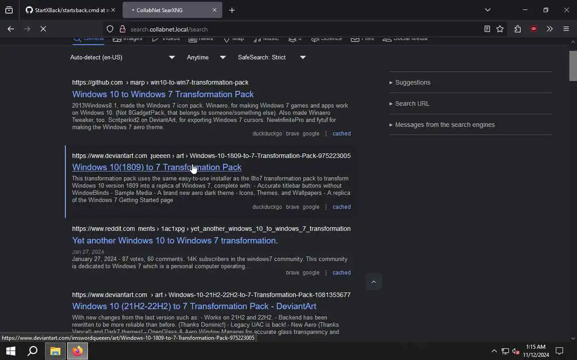Viewport: 577px width, 360px height.
Task: Click the scrollbar down arrow
Action: click(x=573, y=338)
